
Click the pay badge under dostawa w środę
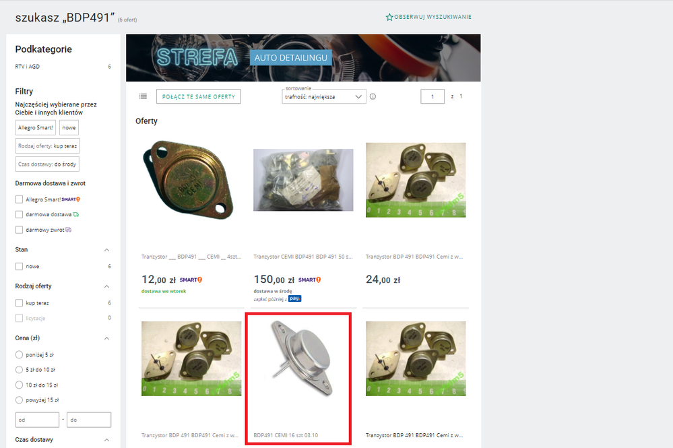click(295, 298)
